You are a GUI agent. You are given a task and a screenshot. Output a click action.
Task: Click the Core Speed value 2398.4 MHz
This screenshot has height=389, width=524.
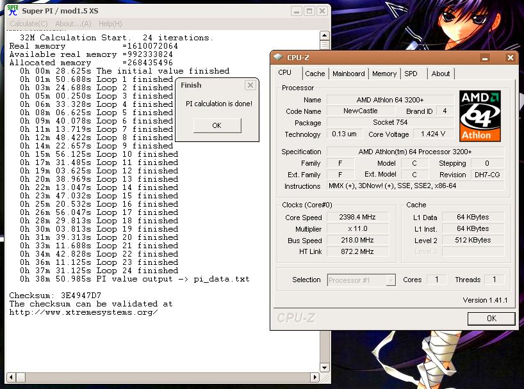click(357, 217)
